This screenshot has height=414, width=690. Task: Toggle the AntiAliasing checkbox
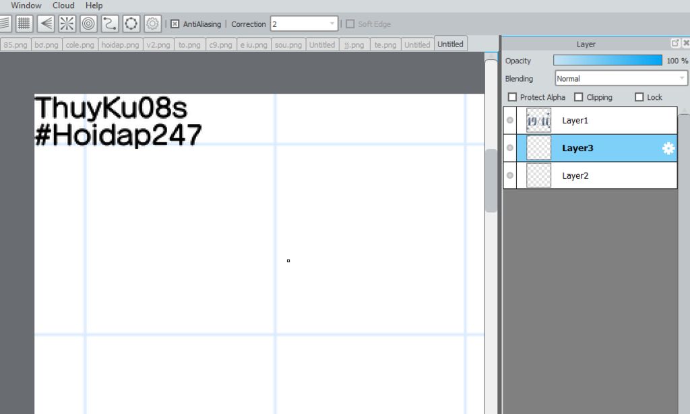coord(175,24)
